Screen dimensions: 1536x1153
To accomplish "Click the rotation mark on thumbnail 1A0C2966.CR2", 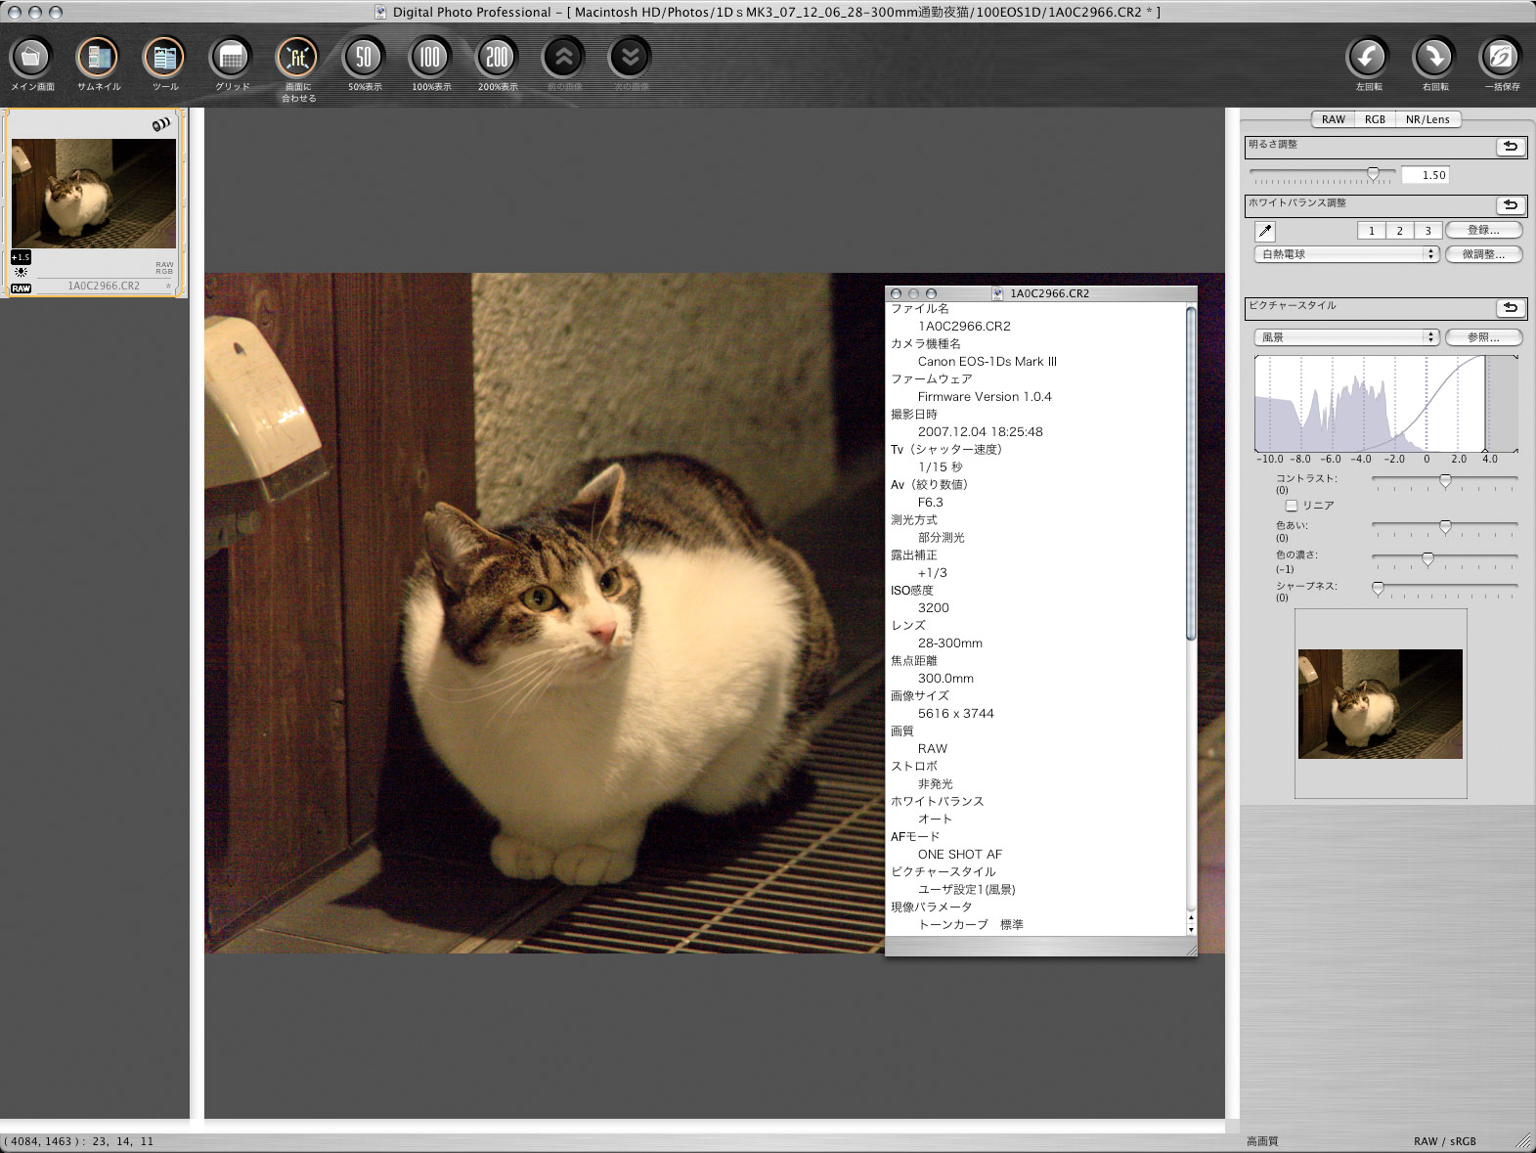I will click(x=161, y=124).
